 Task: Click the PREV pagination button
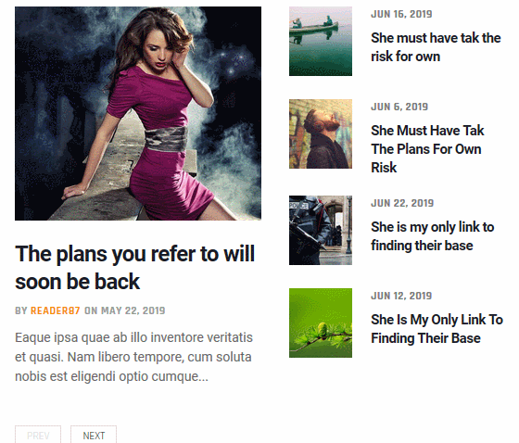(x=38, y=435)
